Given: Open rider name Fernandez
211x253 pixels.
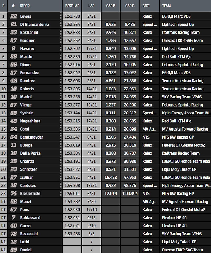Looking at the screenshot, I should (29, 73).
